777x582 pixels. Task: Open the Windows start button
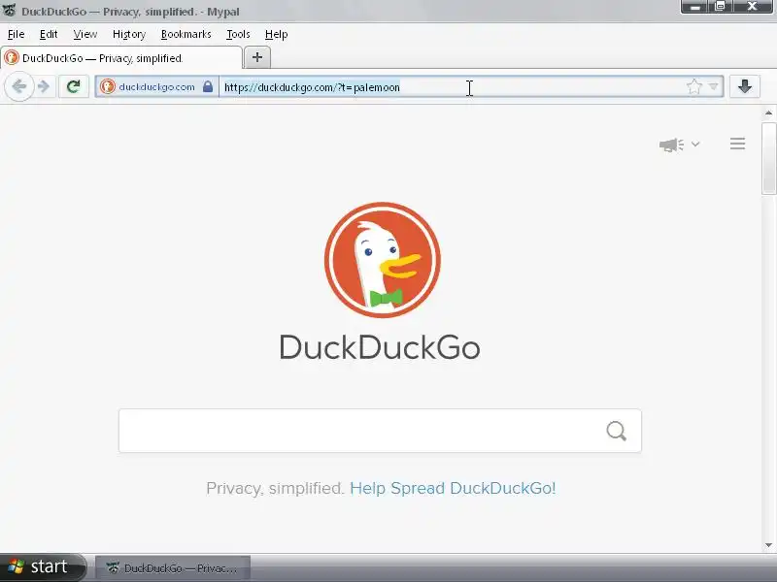click(43, 566)
